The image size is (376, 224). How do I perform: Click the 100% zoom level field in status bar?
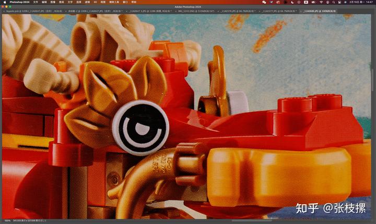point(7,221)
